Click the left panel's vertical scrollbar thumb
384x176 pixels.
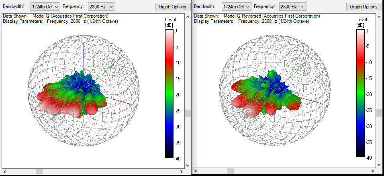(188, 113)
